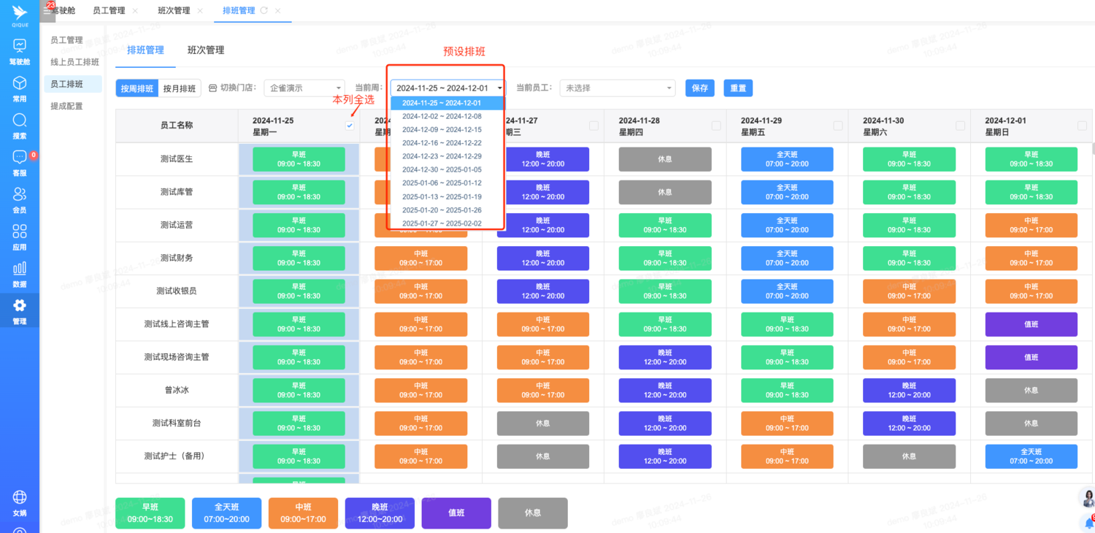Select the purple 值班 shift swatch
The image size is (1095, 533).
(456, 513)
